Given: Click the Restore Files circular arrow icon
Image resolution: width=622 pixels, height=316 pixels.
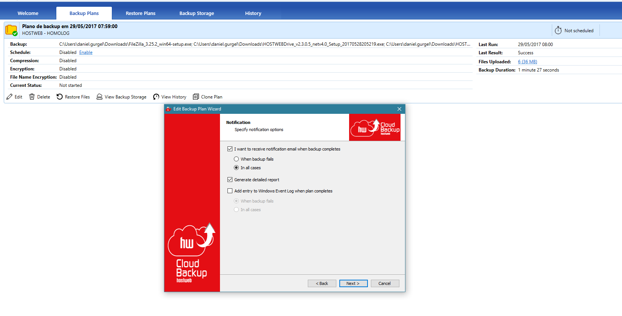Looking at the screenshot, I should point(60,97).
